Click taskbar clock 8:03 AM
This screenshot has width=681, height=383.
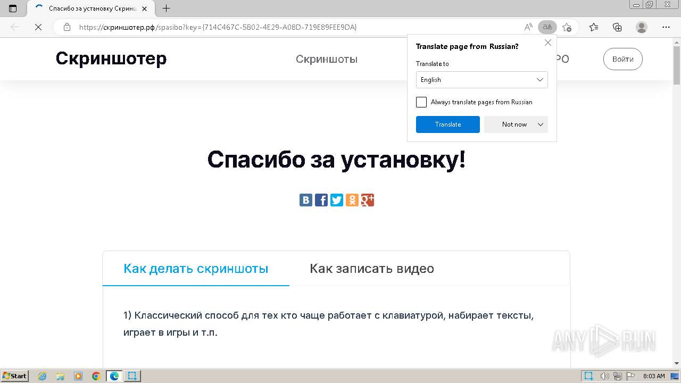coord(654,376)
